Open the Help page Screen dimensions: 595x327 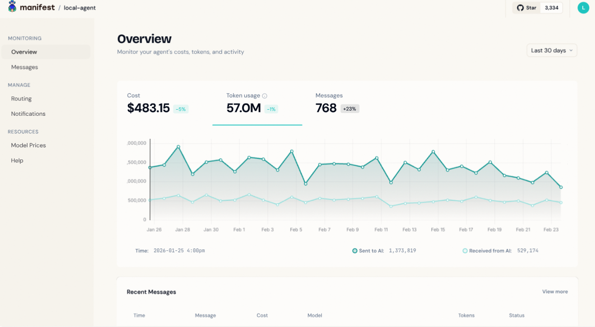(x=17, y=160)
